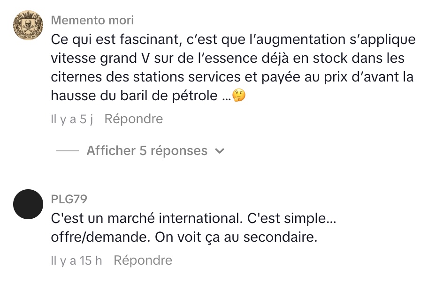428x282 pixels.
Task: Expand the 5 hidden replies
Action: pyautogui.click(x=147, y=151)
